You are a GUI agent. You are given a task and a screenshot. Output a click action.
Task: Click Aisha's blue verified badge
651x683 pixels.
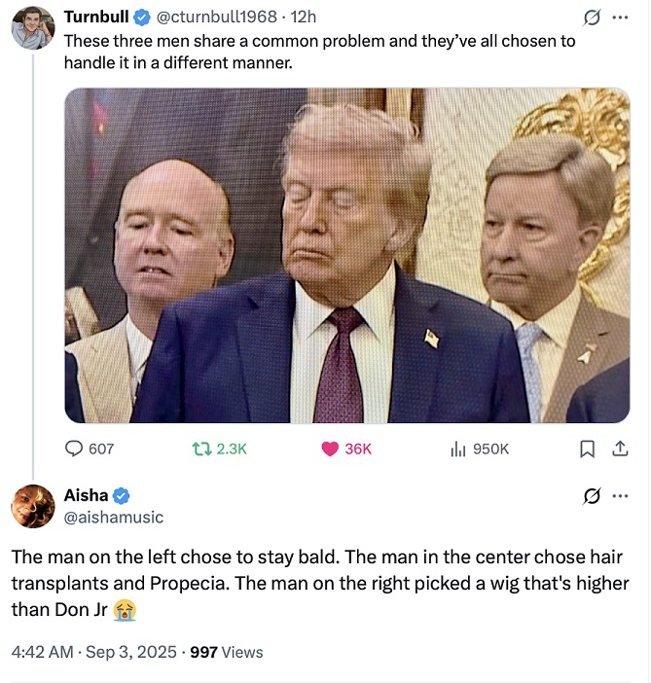click(121, 495)
